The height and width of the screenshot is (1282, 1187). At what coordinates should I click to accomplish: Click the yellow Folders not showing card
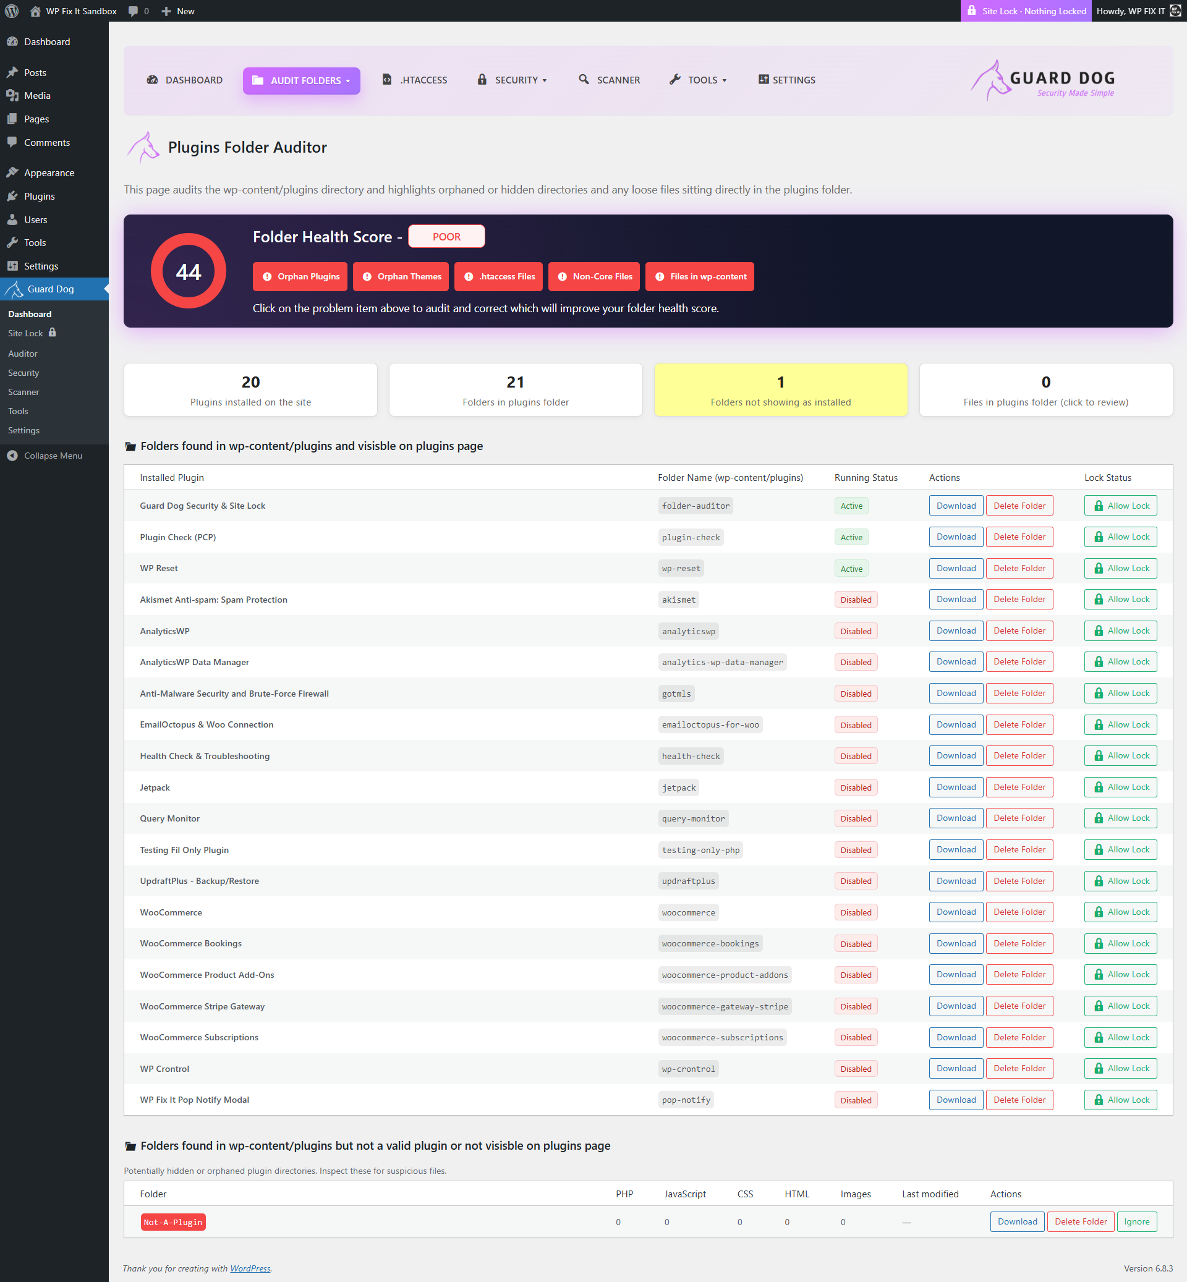coord(780,390)
